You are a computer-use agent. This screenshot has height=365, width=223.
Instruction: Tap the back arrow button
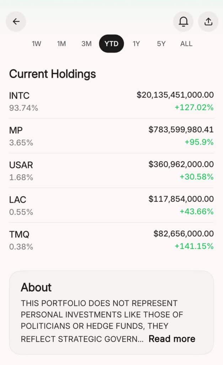click(16, 21)
